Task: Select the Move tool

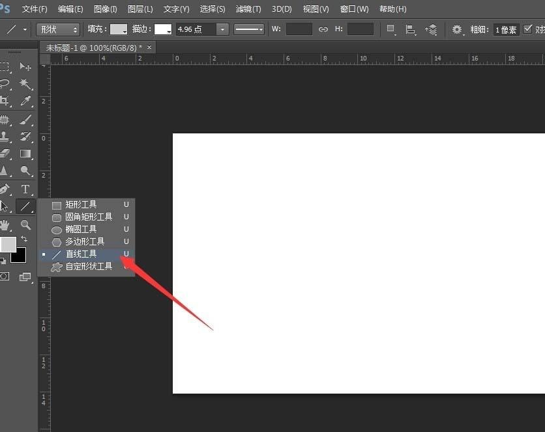Action: click(25, 67)
